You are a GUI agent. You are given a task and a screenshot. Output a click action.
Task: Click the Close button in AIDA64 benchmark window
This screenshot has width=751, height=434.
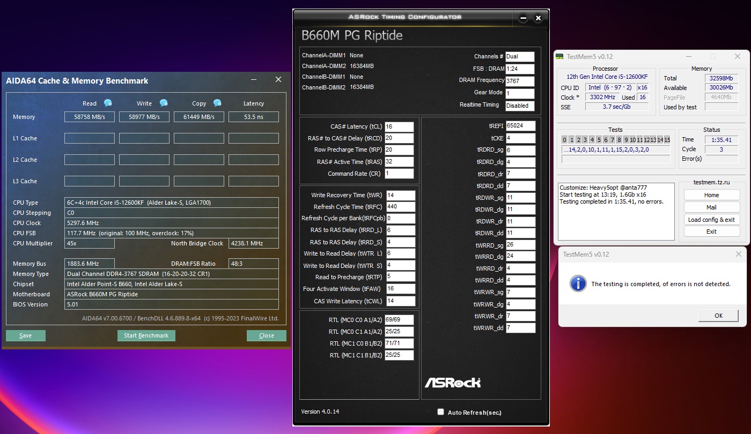(267, 335)
